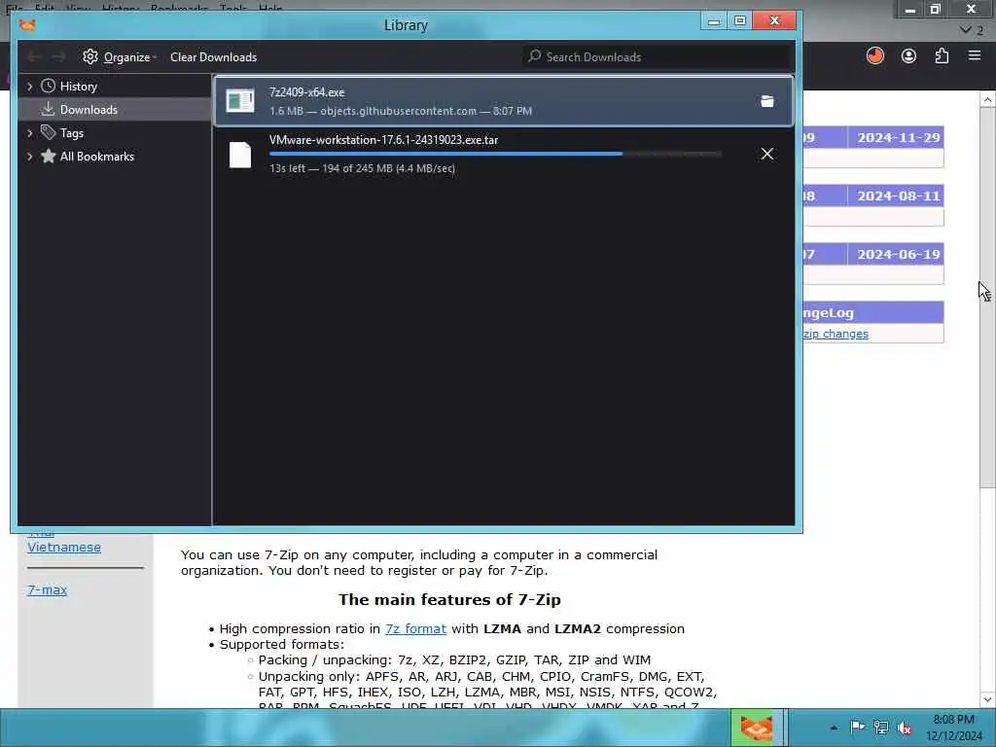
Task: Expand the Tags tree node
Action: [29, 132]
